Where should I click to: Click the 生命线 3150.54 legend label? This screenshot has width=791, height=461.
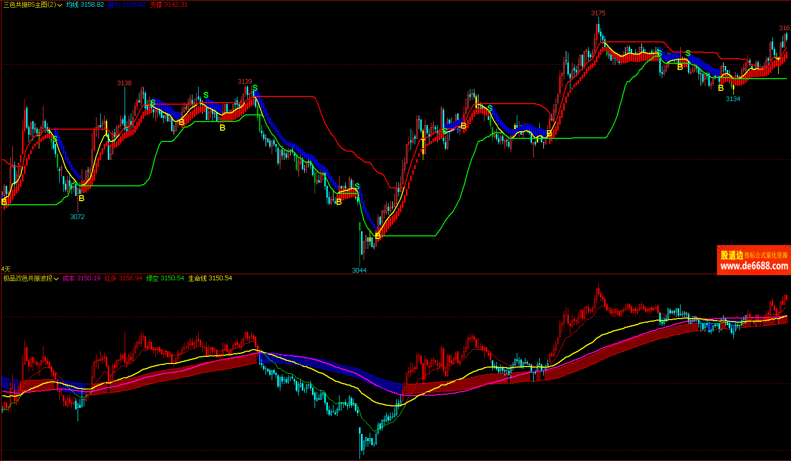pyautogui.click(x=210, y=278)
